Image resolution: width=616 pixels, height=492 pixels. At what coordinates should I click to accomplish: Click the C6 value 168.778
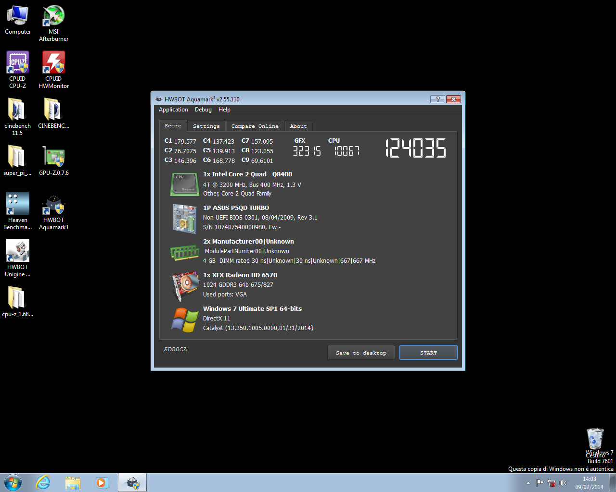pyautogui.click(x=224, y=160)
